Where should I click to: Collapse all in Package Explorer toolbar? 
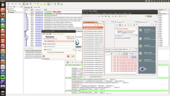click(x=95, y=25)
